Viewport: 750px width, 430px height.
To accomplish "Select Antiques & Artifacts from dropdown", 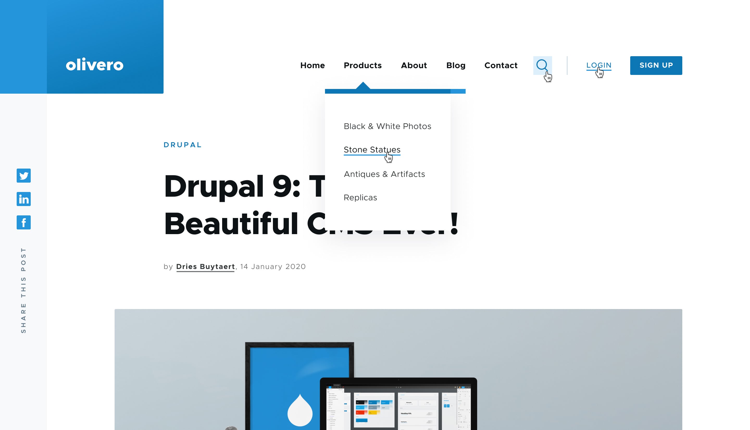I will tap(384, 174).
